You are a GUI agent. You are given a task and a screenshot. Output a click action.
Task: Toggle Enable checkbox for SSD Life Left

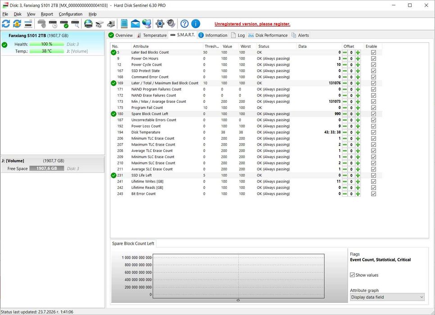tap(373, 175)
